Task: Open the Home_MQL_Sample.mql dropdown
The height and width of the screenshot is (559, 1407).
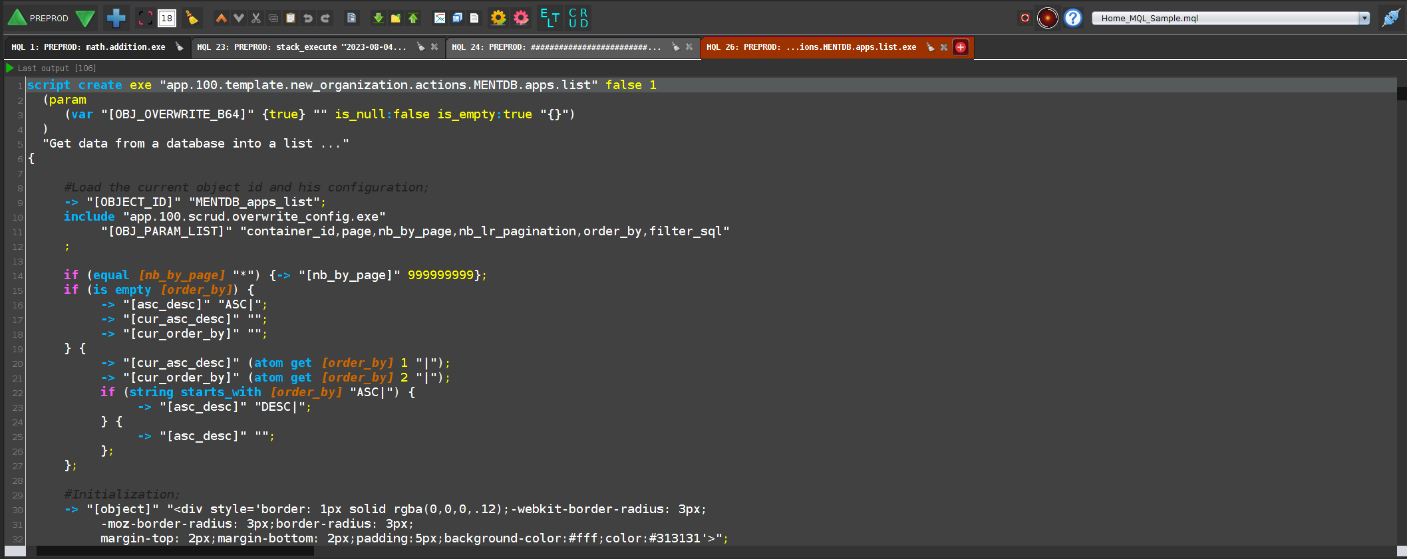Action: (1230, 18)
